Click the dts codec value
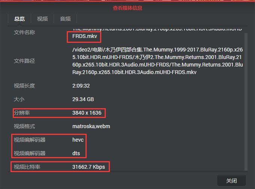Viewport: 255px width, 189px height. coord(76,153)
